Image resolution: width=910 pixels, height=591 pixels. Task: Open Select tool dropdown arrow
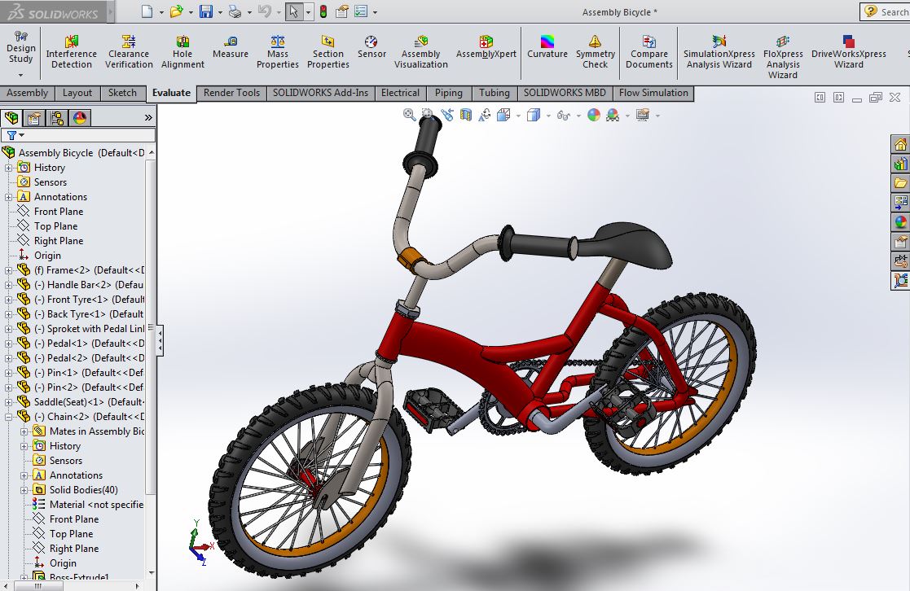[308, 12]
